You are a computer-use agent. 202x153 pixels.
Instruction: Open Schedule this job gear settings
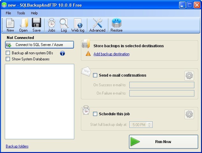coord(189,114)
